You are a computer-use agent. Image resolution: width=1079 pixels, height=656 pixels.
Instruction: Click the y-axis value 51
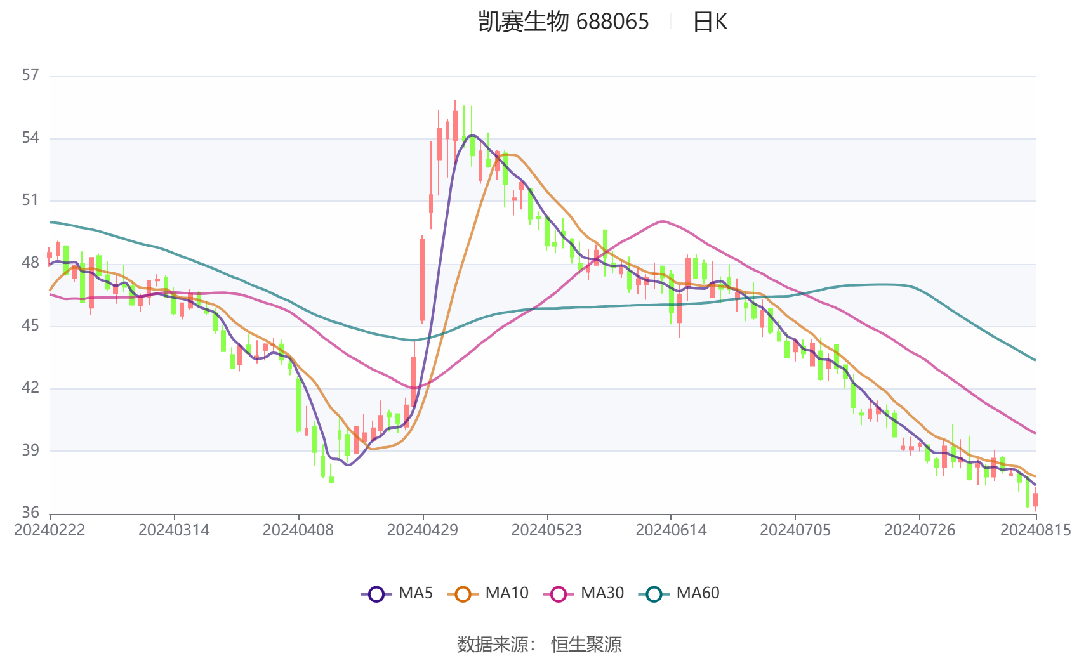(x=30, y=200)
